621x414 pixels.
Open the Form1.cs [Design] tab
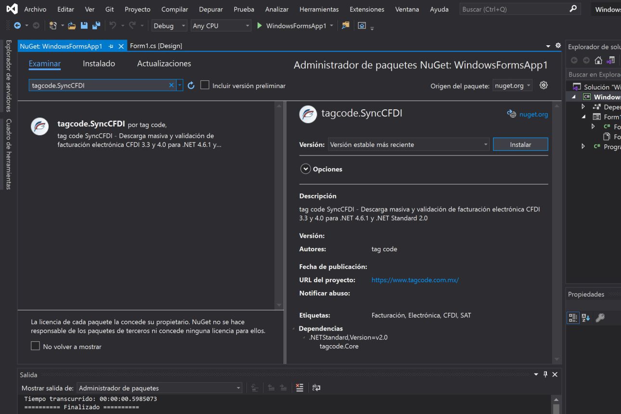tap(156, 46)
